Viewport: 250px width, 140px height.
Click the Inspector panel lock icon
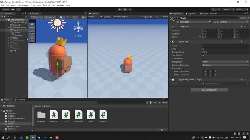(245, 14)
